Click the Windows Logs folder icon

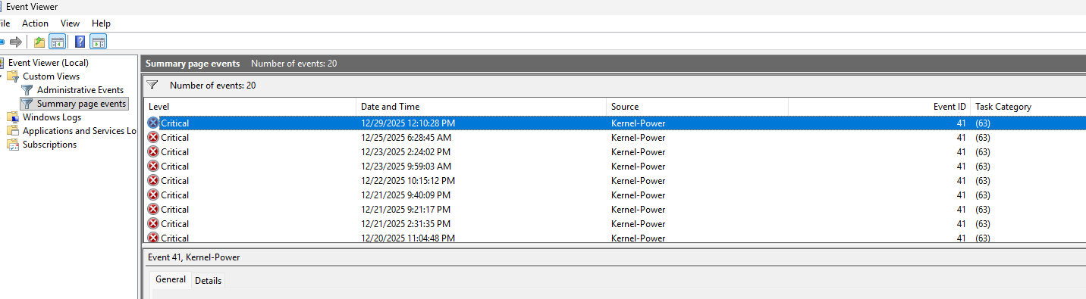pyautogui.click(x=12, y=117)
